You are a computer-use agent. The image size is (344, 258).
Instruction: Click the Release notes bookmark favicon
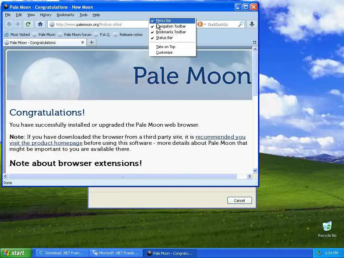coord(116,35)
